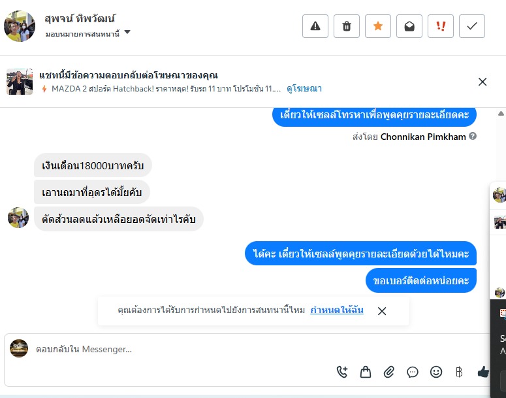
Task: Close the assign conversation prompt
Action: tap(382, 311)
